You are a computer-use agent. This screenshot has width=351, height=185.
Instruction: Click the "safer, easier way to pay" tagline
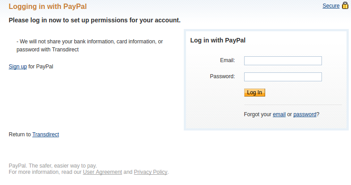(x=53, y=166)
